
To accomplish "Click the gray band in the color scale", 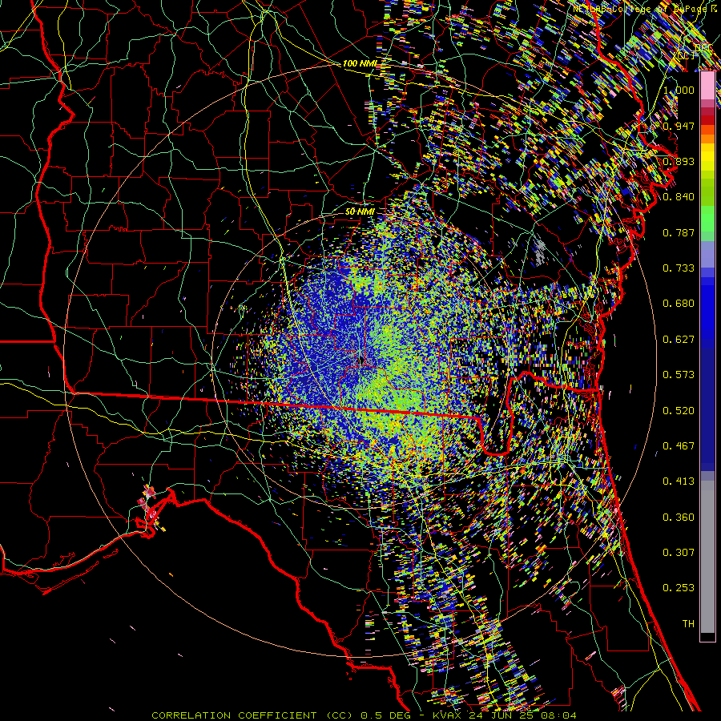I will tap(707, 558).
